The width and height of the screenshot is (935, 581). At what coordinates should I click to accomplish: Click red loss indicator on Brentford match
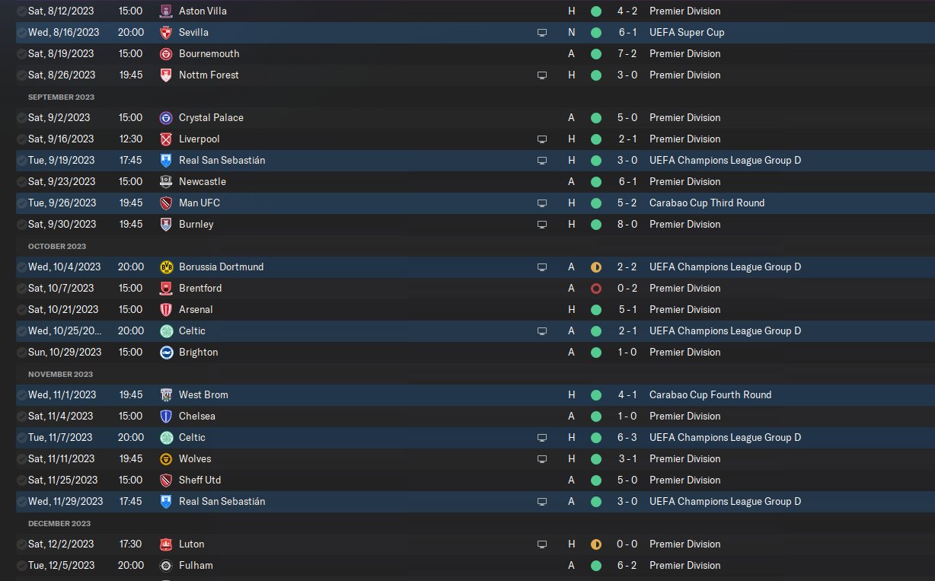(x=596, y=289)
